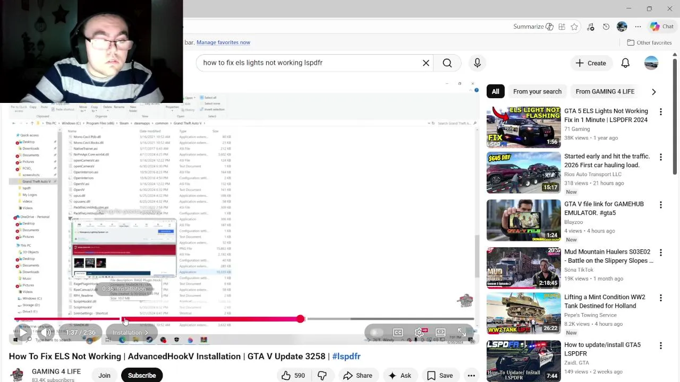Click the 71 Gaming channel name
The image size is (680, 382).
tap(577, 129)
